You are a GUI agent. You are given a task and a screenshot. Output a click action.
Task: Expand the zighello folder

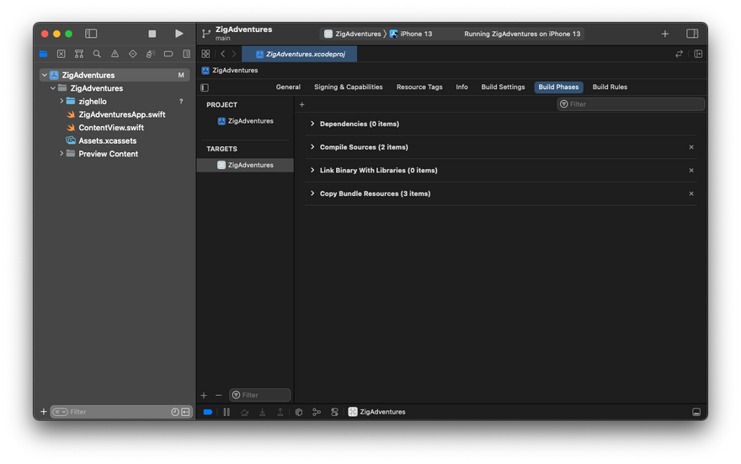tap(61, 101)
